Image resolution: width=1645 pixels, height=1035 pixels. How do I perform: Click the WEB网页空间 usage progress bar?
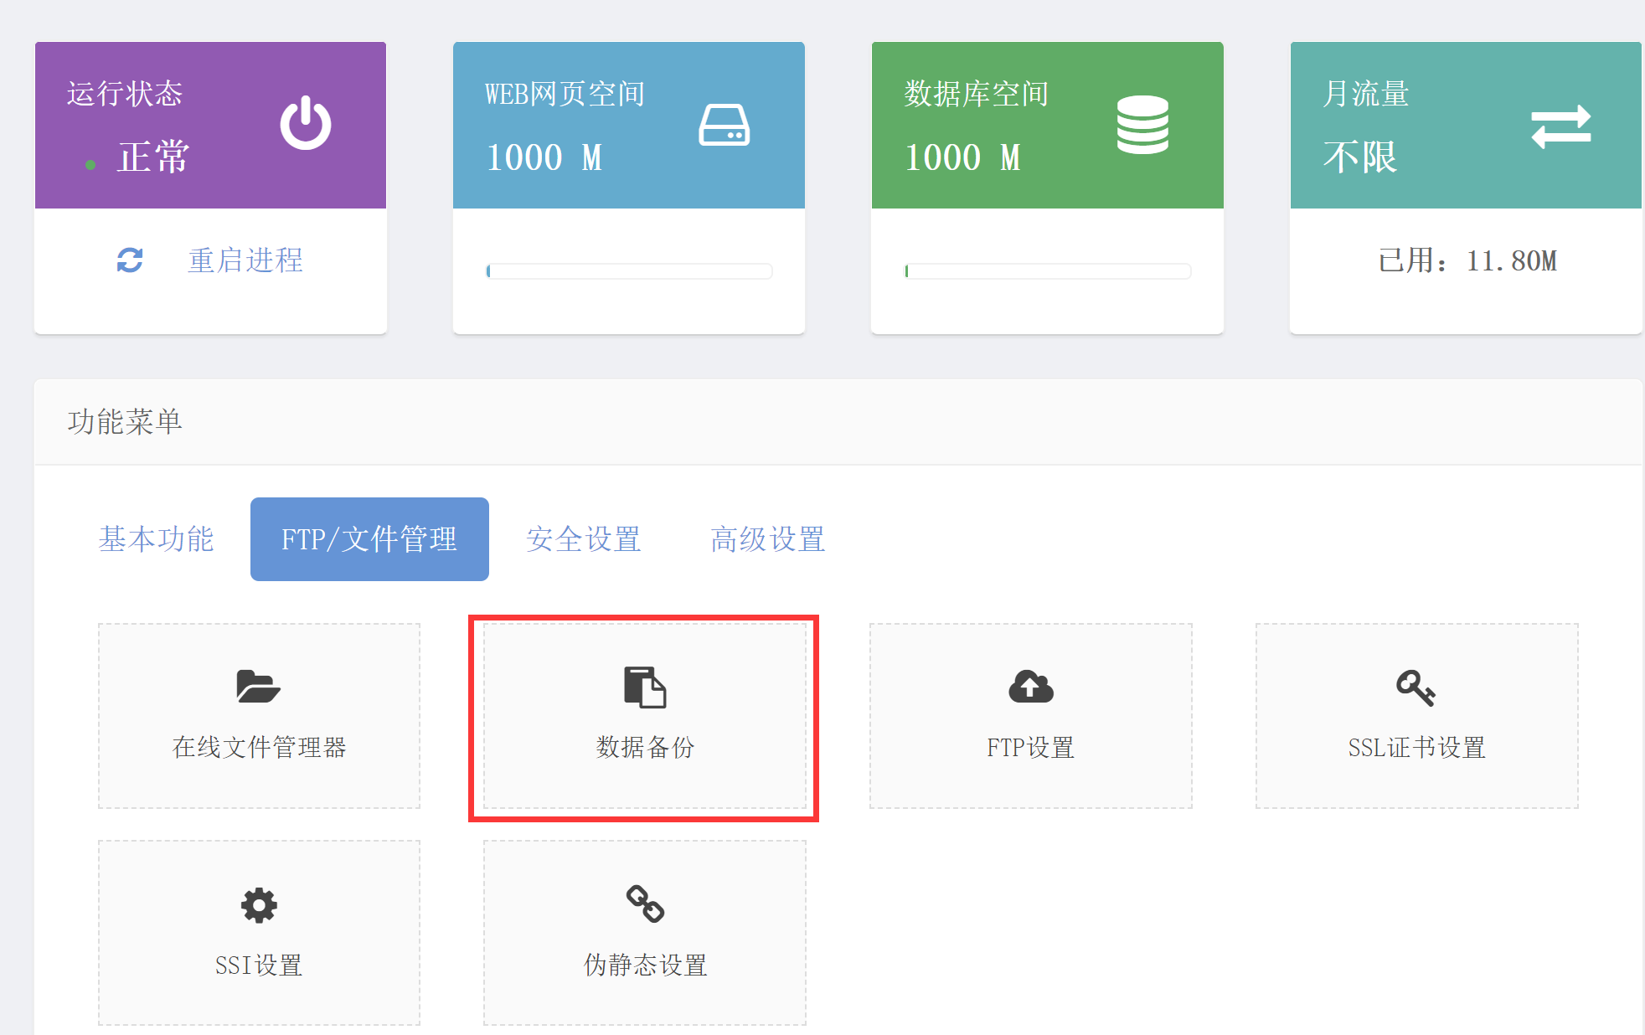pos(629,271)
